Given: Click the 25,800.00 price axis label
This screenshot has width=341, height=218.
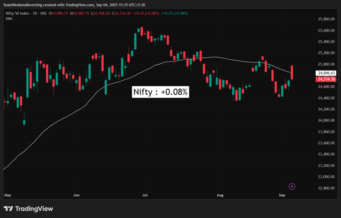Looking at the screenshot, I should [x=326, y=19].
